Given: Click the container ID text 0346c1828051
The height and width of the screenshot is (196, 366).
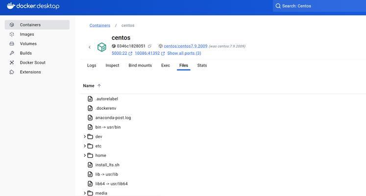Looking at the screenshot, I should [131, 46].
